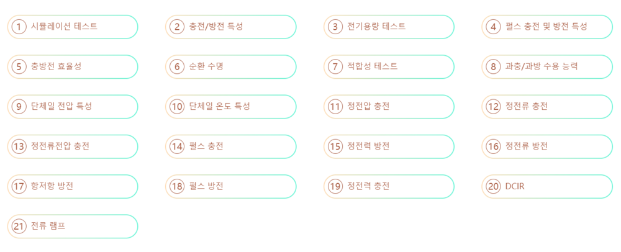Choose 펄스 충전 및 방전 특성

(547, 27)
